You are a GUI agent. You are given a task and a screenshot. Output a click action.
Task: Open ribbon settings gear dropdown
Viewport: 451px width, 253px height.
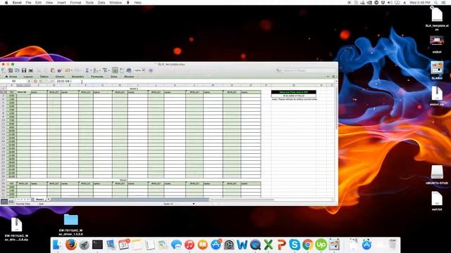(334, 77)
